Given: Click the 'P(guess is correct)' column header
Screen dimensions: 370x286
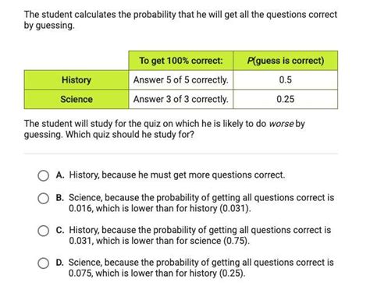Looking at the screenshot, I should click(286, 61).
